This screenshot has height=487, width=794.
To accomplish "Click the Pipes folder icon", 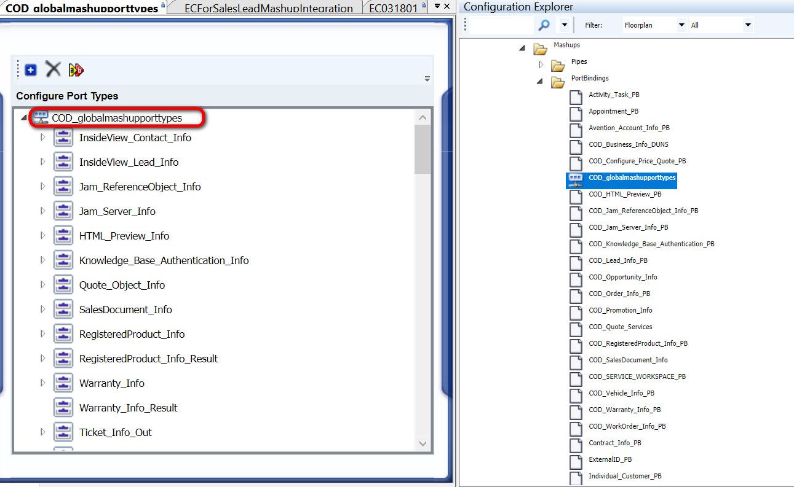I will (558, 65).
